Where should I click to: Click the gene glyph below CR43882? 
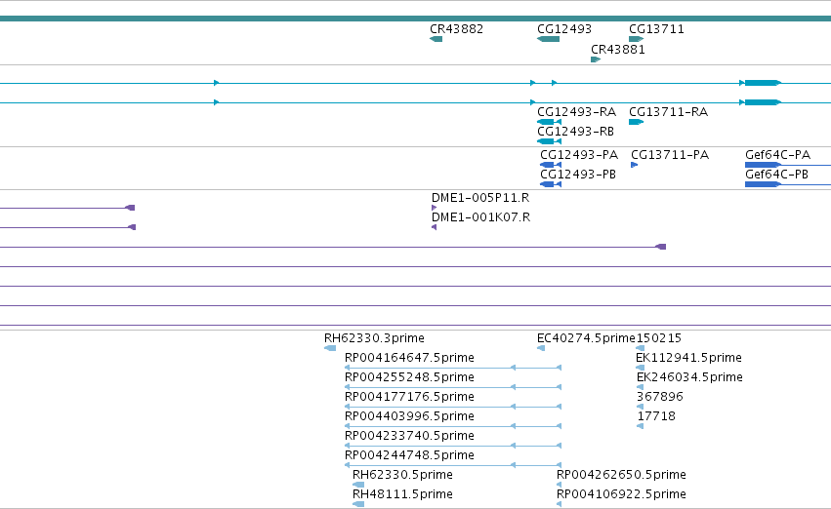pyautogui.click(x=436, y=39)
